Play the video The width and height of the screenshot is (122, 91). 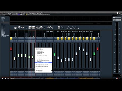[3, 78]
